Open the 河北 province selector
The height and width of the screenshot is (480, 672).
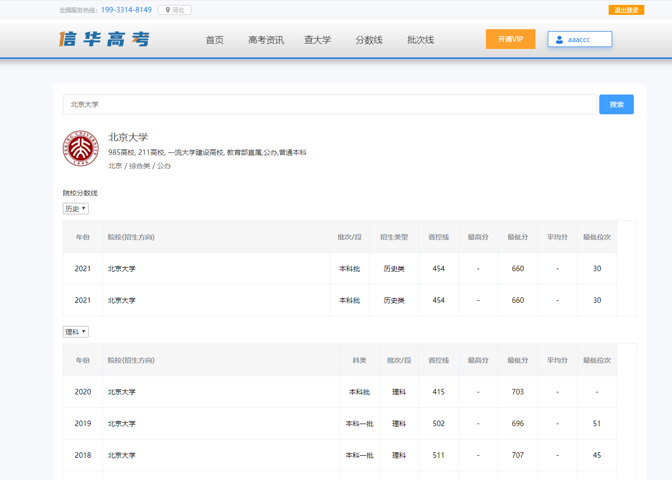(x=175, y=10)
